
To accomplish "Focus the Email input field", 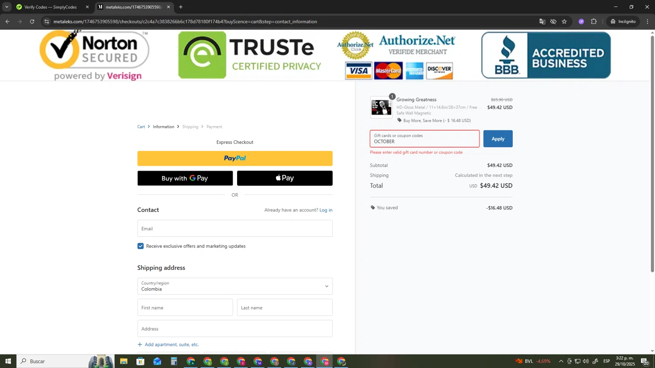I will 235,228.
